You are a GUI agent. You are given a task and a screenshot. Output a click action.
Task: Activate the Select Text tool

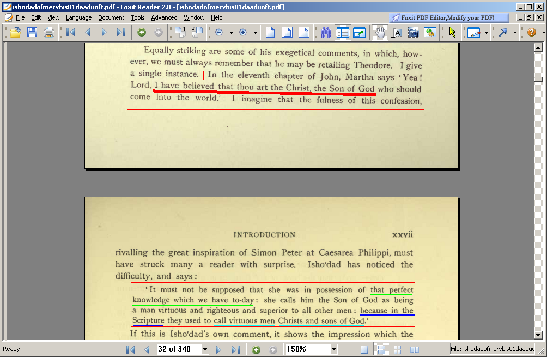397,32
